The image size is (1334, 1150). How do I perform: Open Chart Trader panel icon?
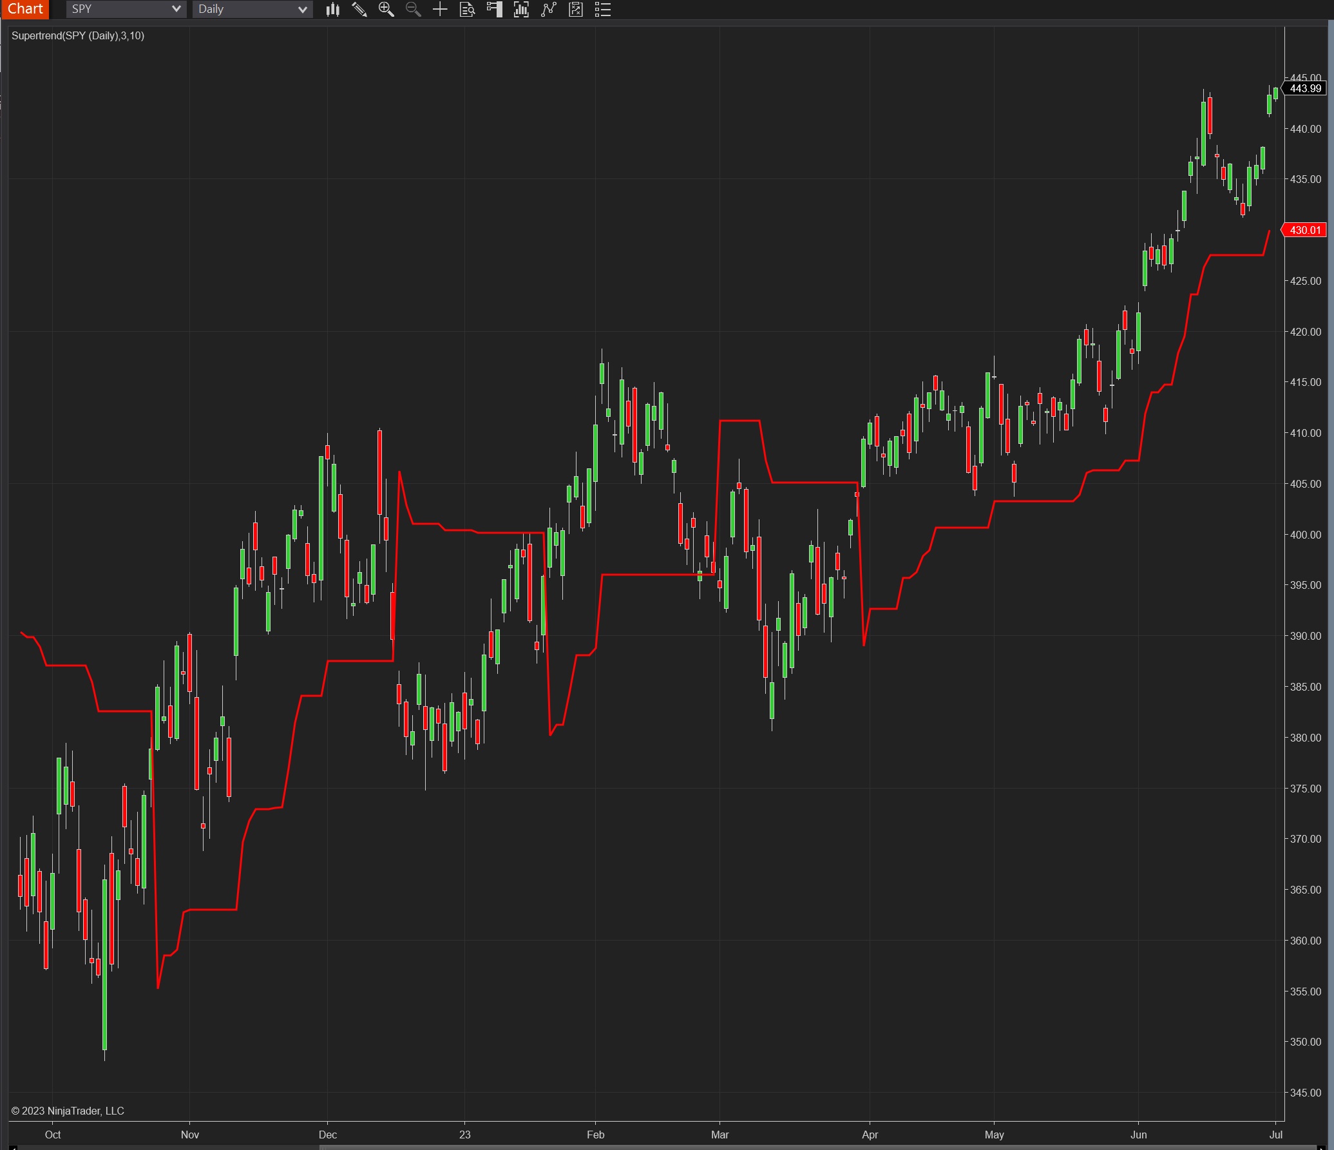coord(494,10)
